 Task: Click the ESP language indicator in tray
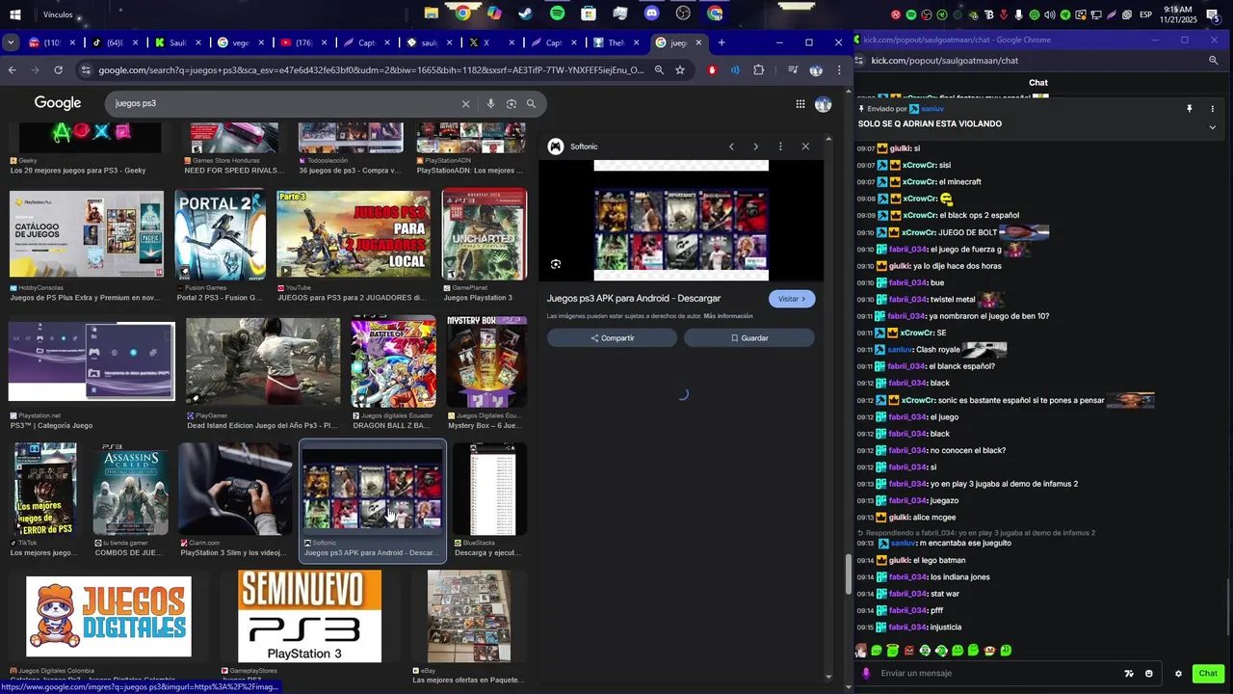coord(1145,14)
